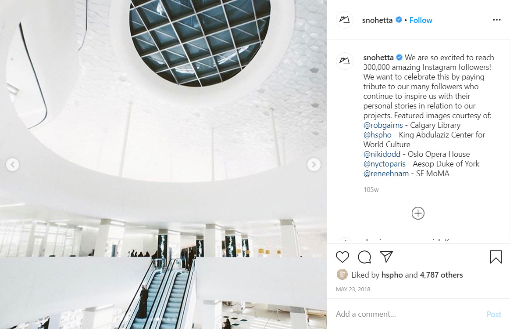Open comments with the speech bubble icon
The width and height of the screenshot is (510, 329).
[364, 257]
